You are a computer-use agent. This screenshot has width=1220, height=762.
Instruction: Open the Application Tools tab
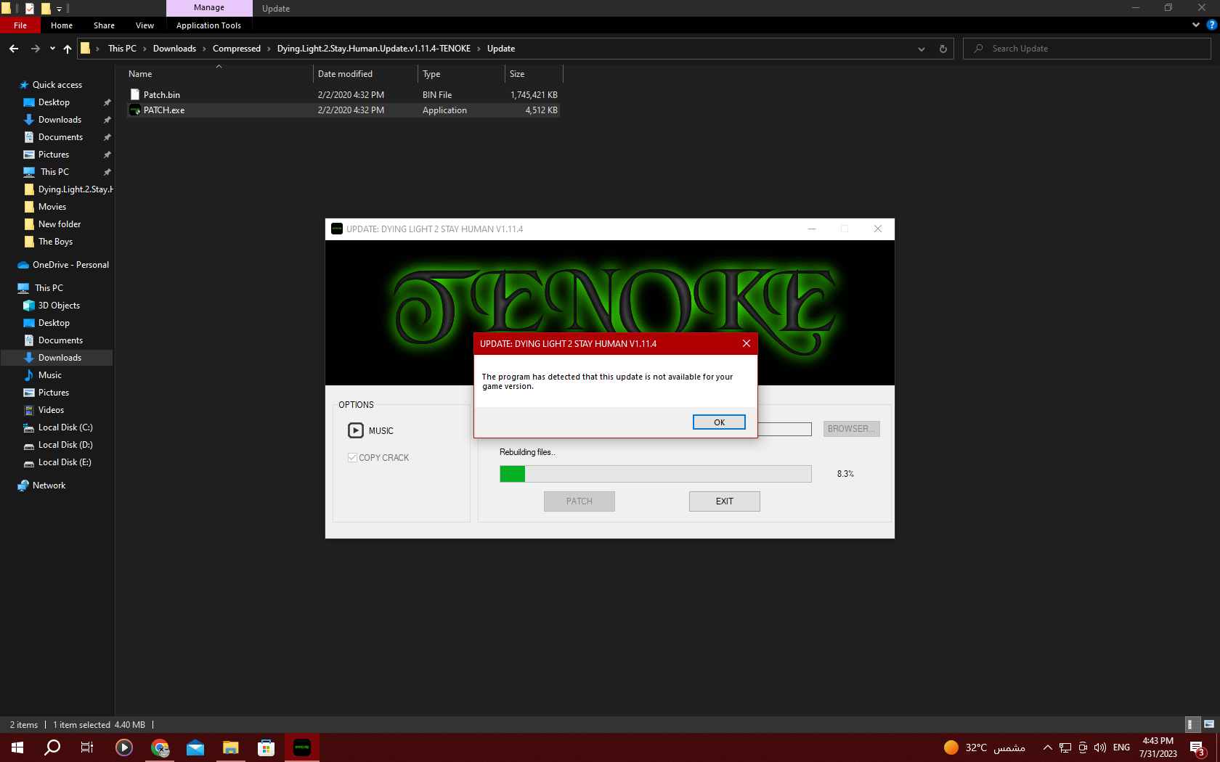tap(208, 25)
